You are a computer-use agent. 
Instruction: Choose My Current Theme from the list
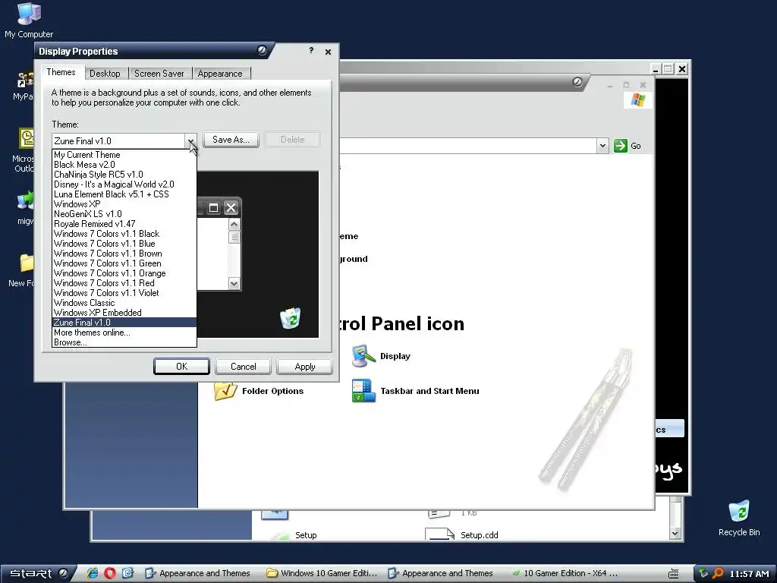[124, 155]
